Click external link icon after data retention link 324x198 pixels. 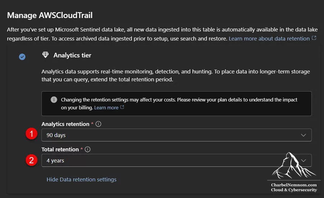[x=314, y=38]
